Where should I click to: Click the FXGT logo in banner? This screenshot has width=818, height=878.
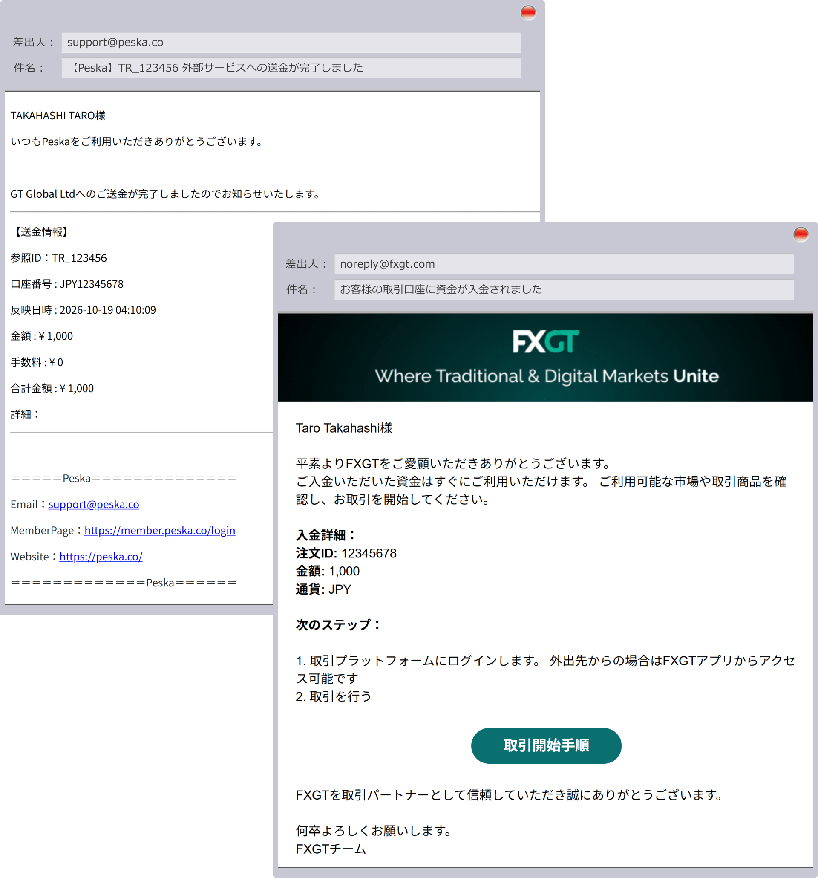pyautogui.click(x=546, y=341)
